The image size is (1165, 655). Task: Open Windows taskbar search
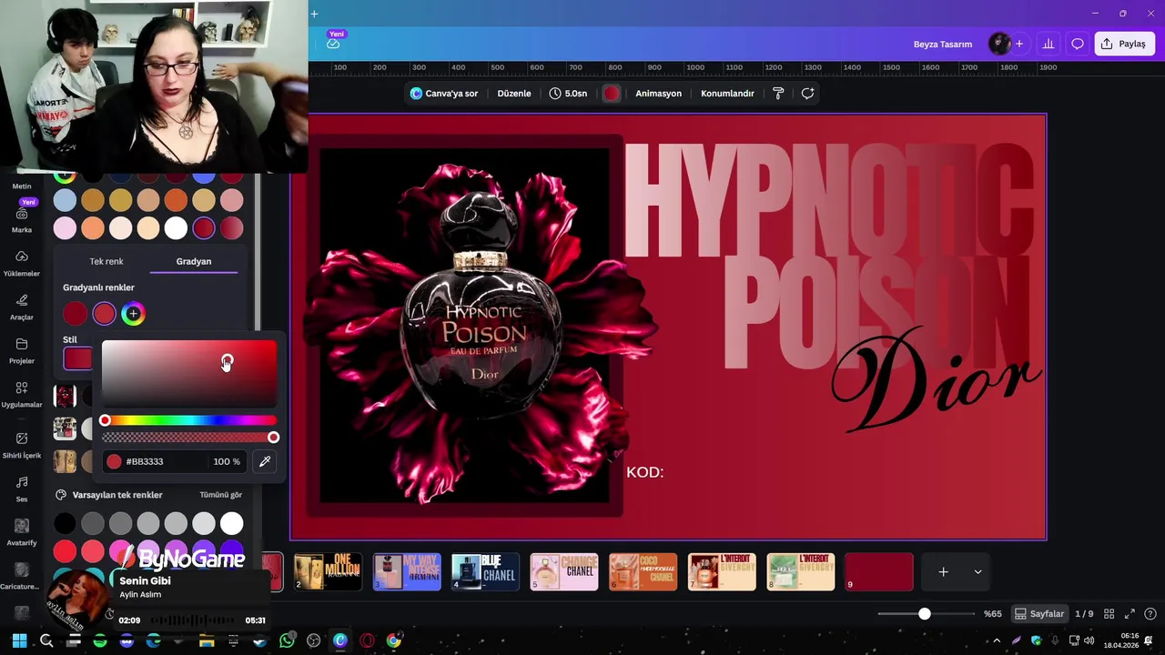tap(46, 640)
